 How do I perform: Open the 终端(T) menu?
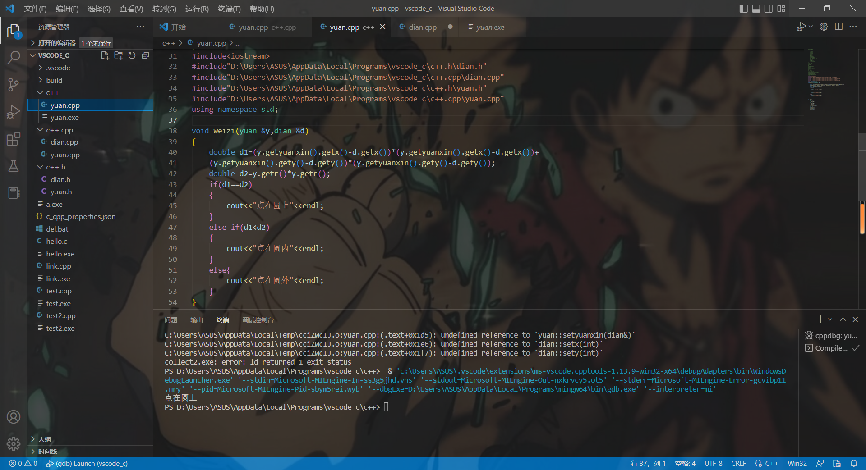pos(229,9)
